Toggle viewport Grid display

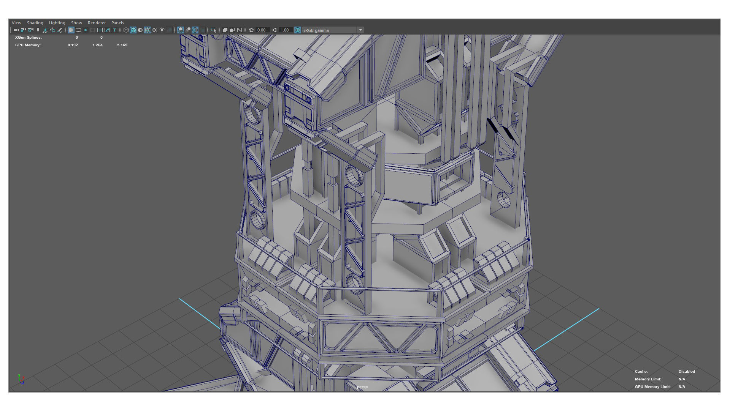pos(71,30)
